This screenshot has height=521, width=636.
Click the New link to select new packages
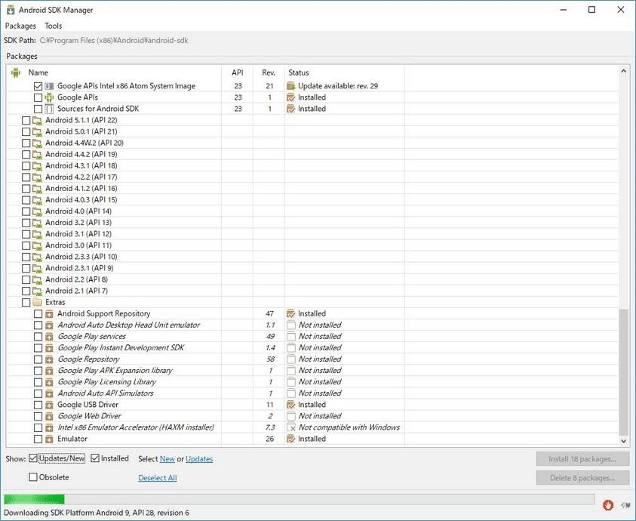click(x=167, y=459)
